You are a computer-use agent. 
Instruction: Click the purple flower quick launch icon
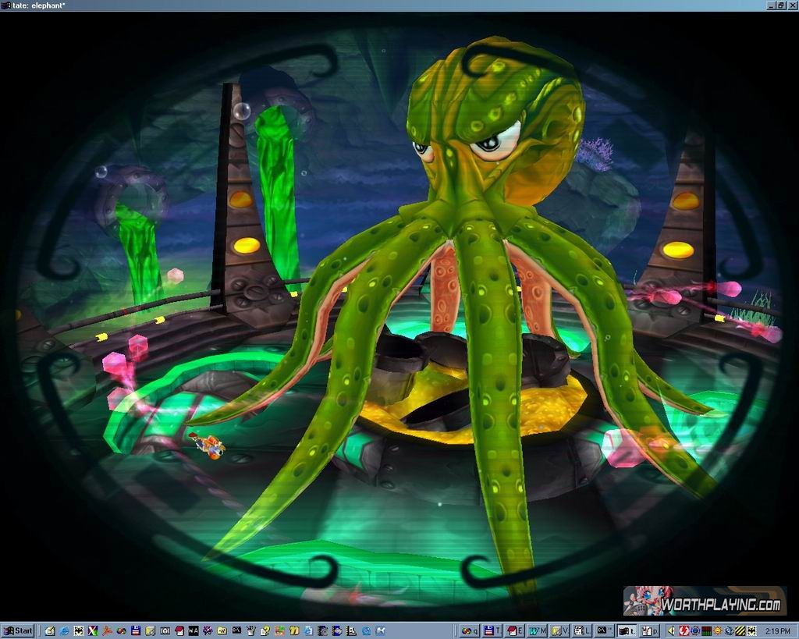[208, 630]
